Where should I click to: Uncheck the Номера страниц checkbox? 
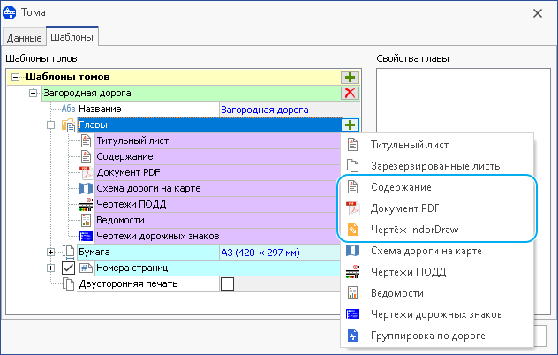click(68, 268)
